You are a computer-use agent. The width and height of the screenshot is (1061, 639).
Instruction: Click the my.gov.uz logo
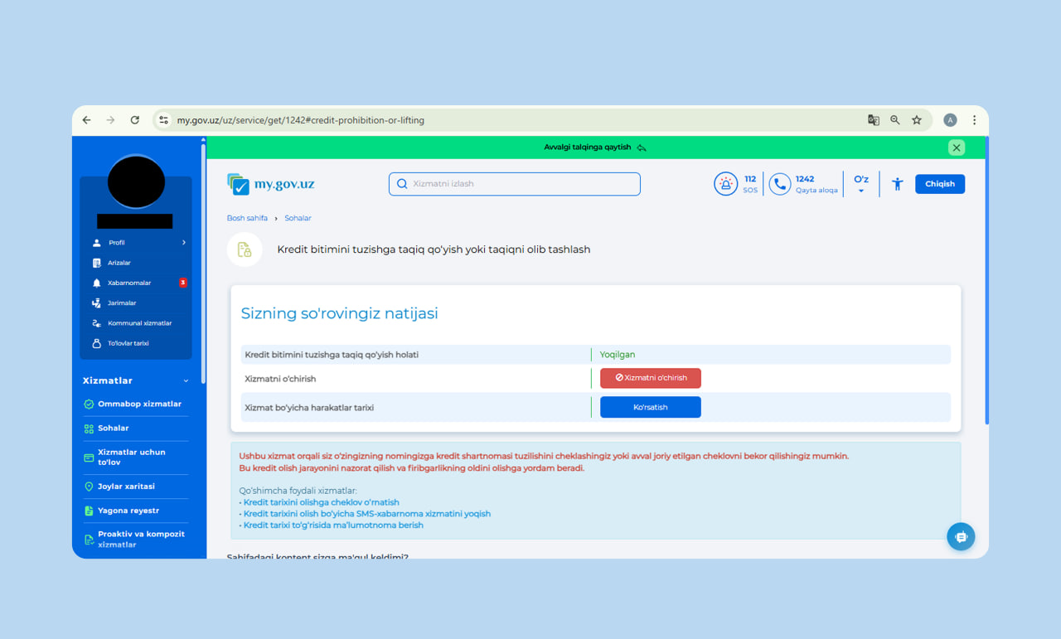pos(271,184)
